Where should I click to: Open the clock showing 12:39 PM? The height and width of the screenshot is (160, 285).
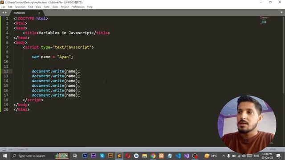(x=267, y=156)
